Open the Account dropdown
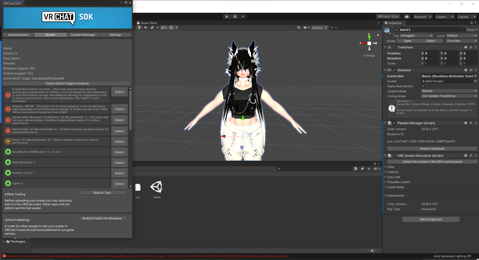The width and height of the screenshot is (479, 260). coord(423,17)
